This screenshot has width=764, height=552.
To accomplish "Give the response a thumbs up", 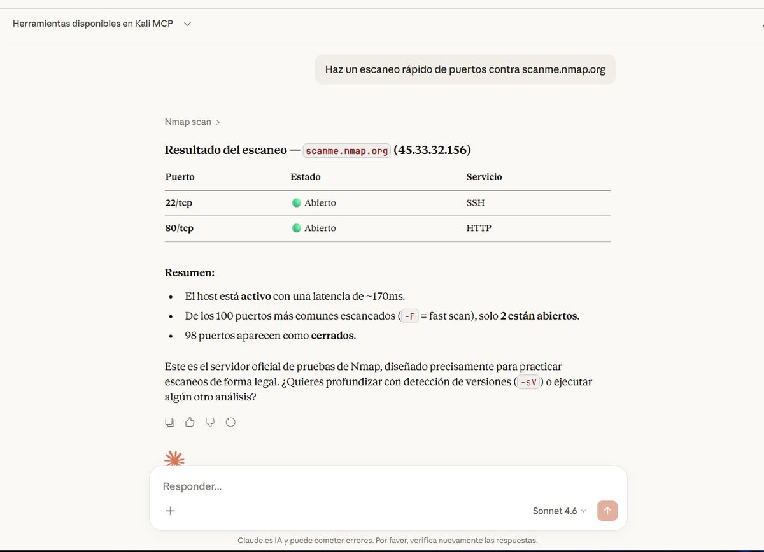I will pyautogui.click(x=190, y=422).
